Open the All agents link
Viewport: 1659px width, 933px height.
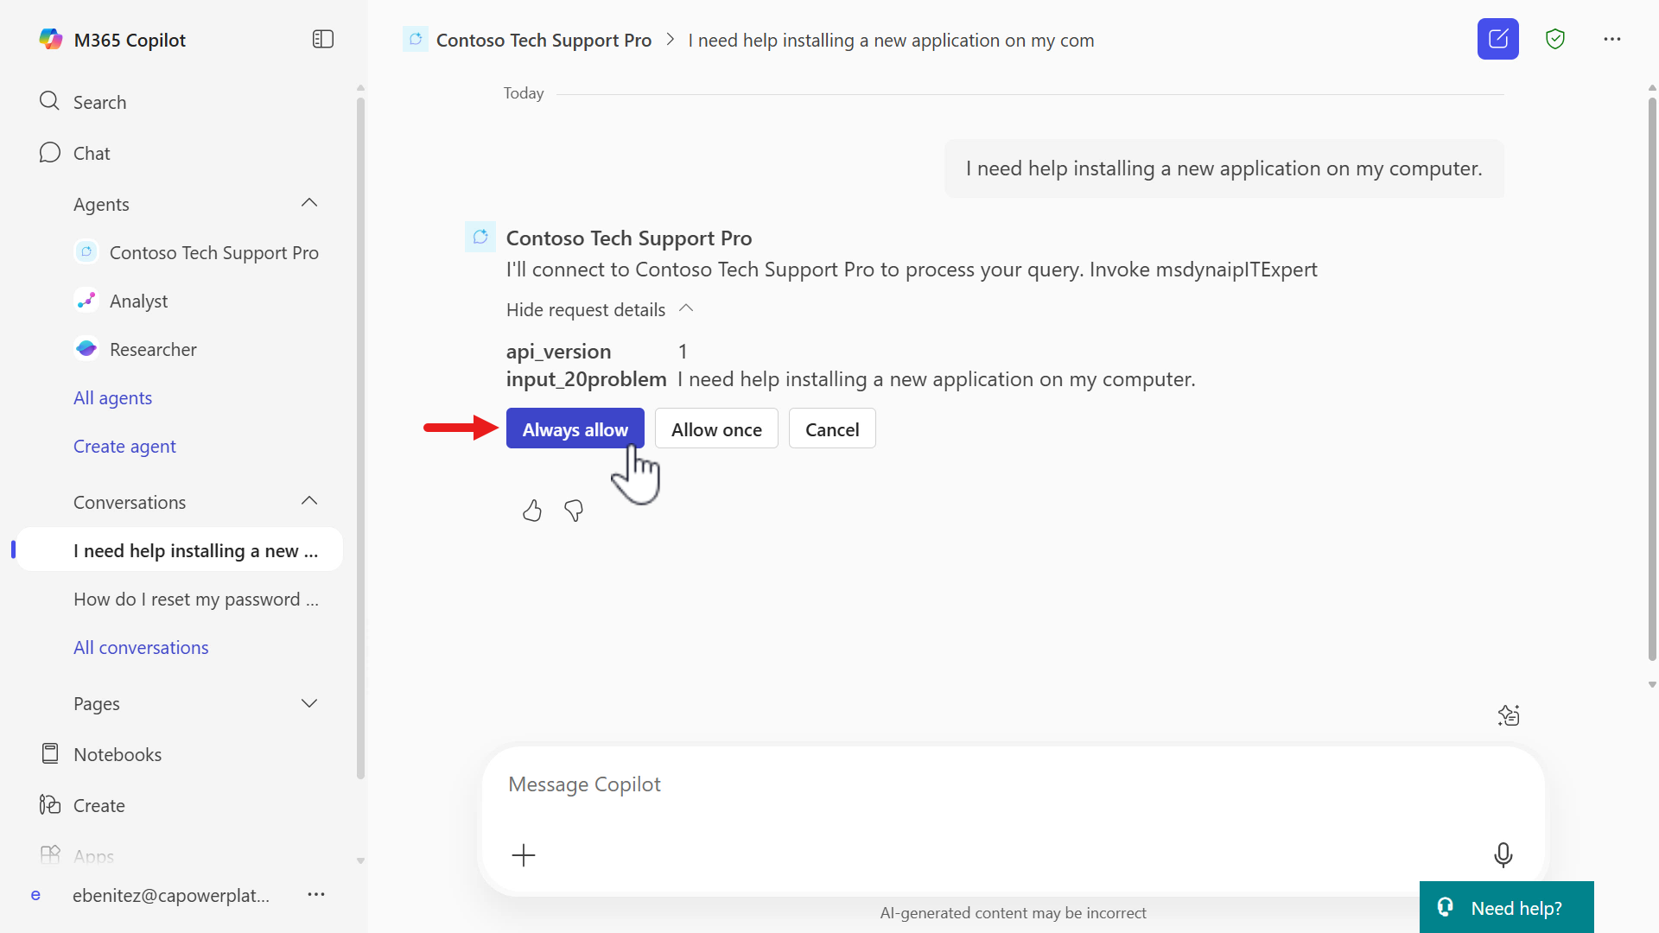pos(112,398)
